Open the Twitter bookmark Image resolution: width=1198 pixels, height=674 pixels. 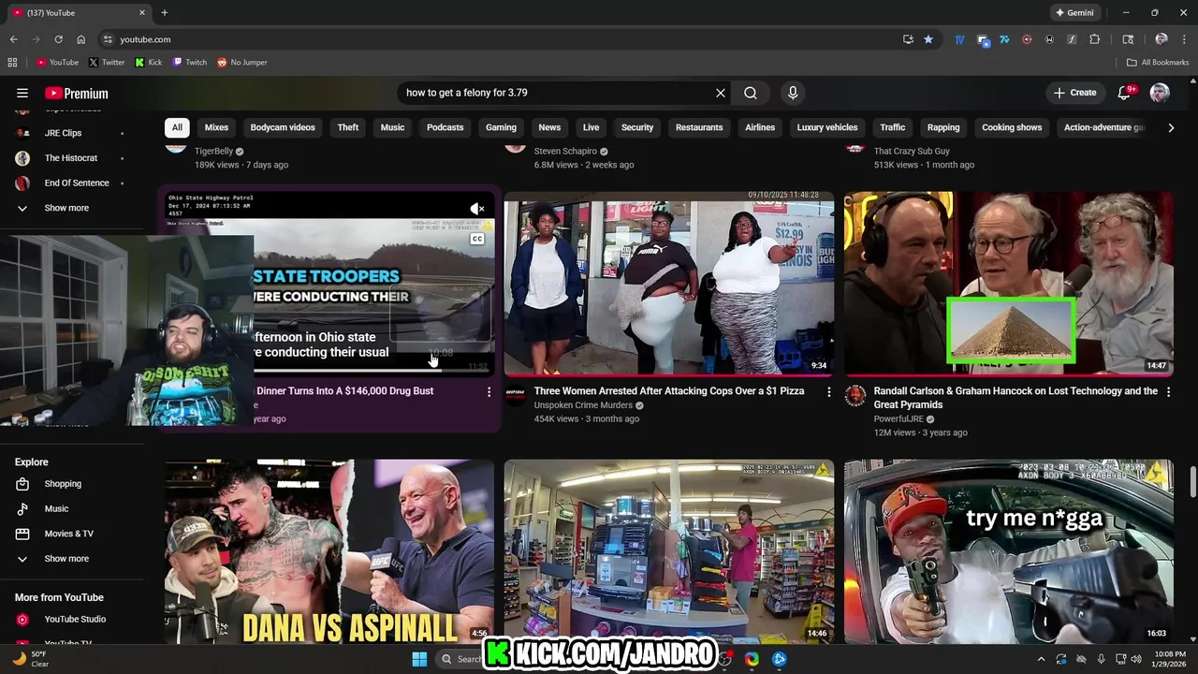(107, 63)
